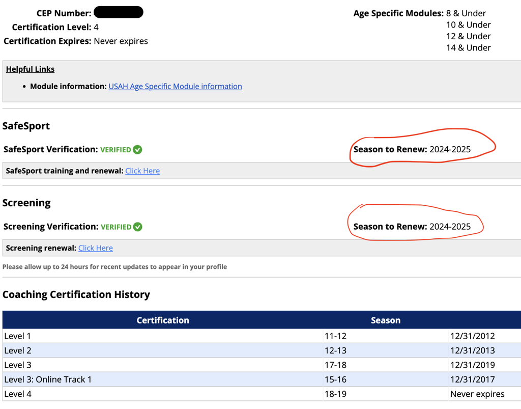Click the 8 & Under age module

tap(466, 13)
